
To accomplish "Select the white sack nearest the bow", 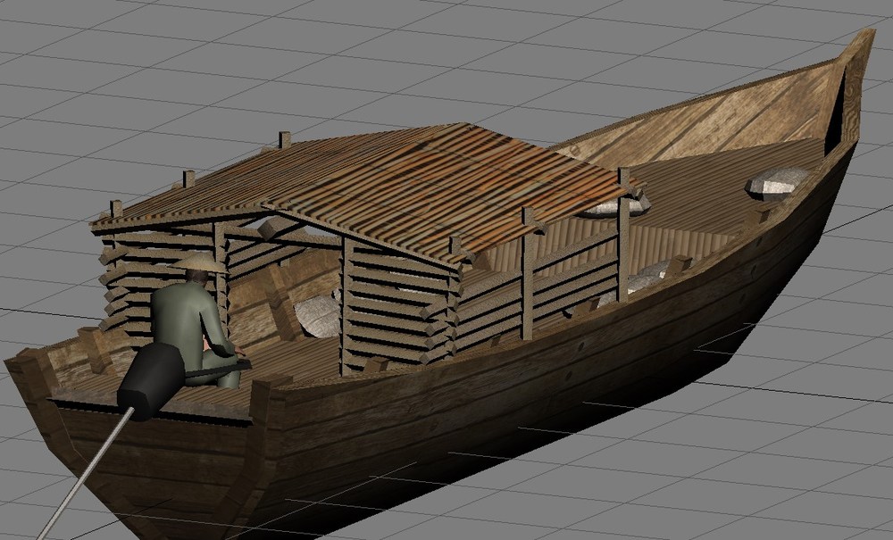I will pos(776,183).
